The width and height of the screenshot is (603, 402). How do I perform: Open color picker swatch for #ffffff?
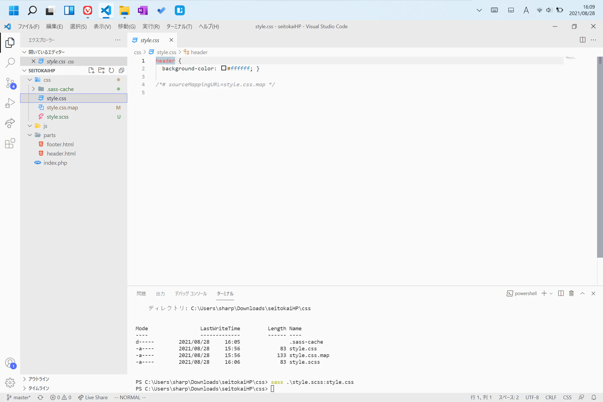[x=224, y=68]
